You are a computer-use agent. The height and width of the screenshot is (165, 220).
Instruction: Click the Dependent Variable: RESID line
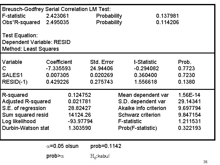[x=34, y=42]
